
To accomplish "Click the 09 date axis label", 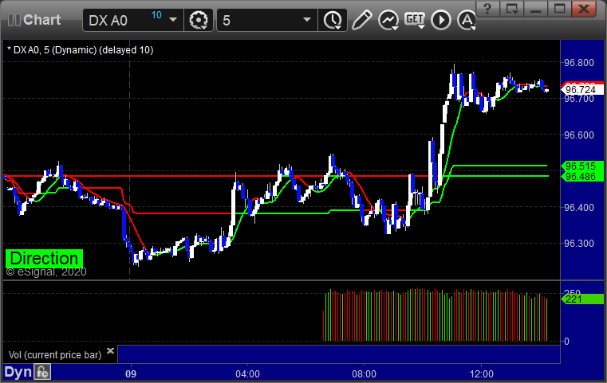I will [131, 374].
